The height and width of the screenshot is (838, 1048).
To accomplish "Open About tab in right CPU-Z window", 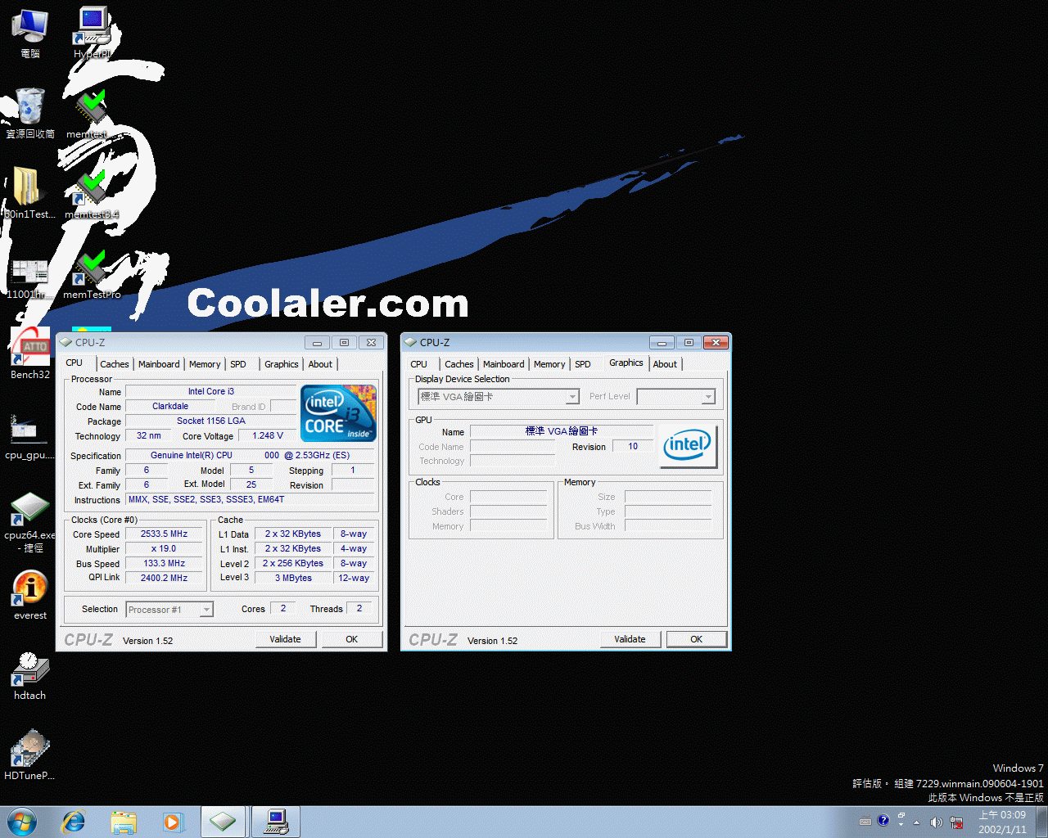I will 665,364.
